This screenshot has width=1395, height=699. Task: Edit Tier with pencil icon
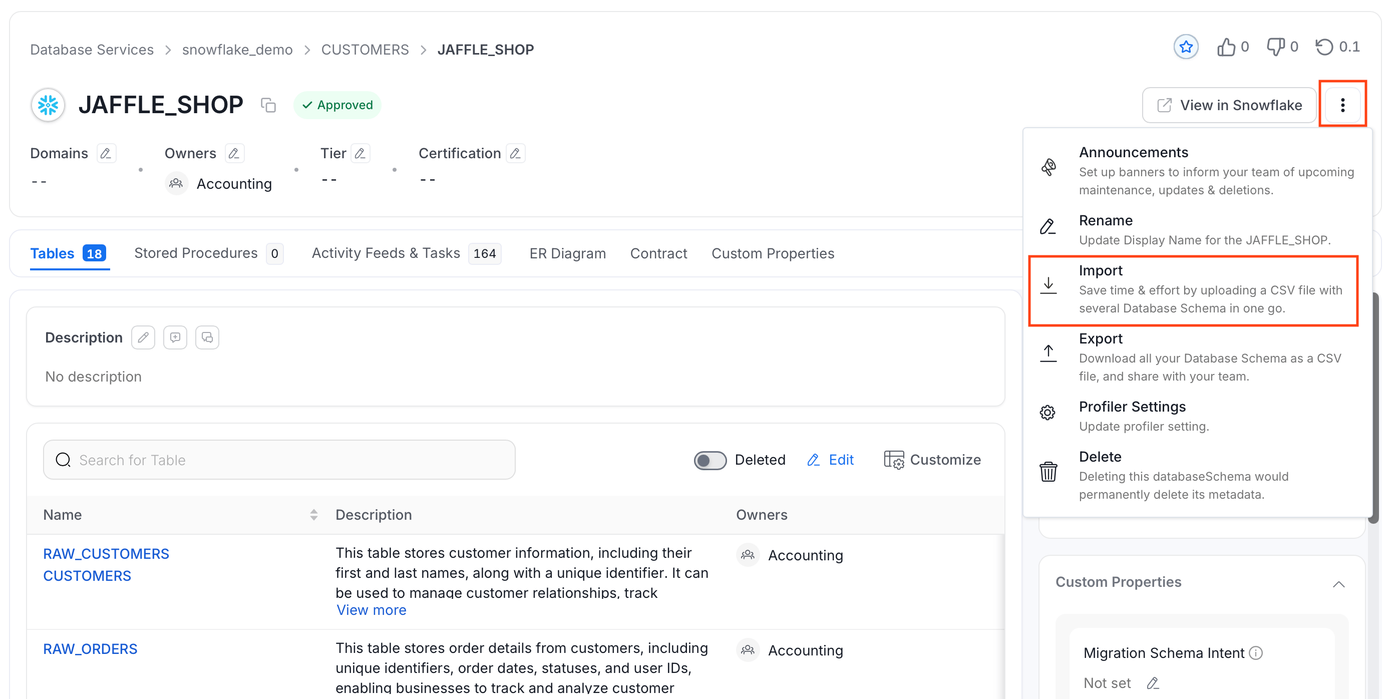[360, 153]
